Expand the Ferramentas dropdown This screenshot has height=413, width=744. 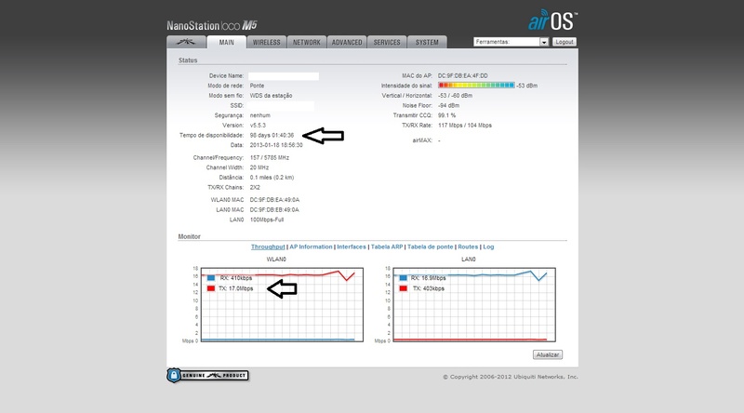(x=511, y=42)
